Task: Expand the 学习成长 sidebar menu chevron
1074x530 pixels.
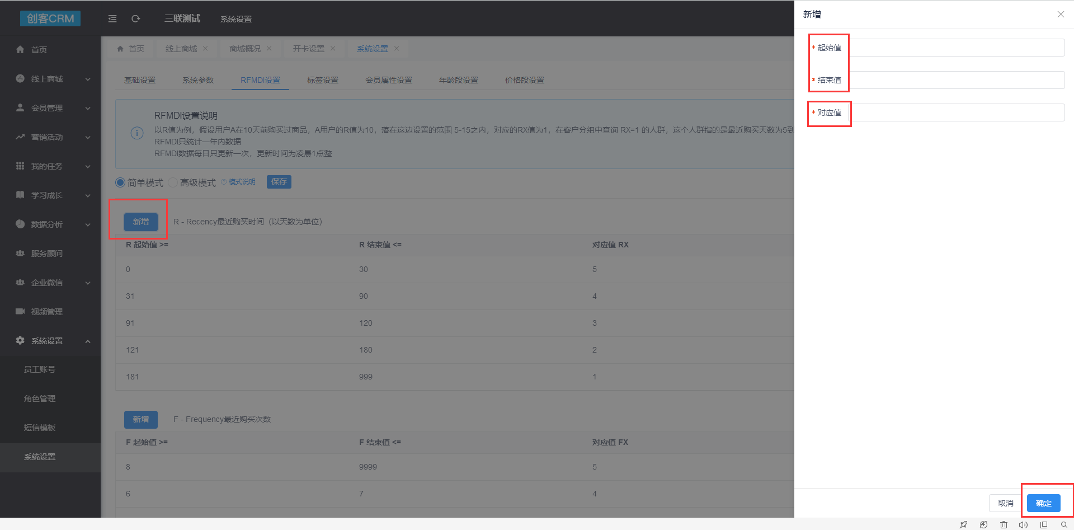Action: point(88,195)
